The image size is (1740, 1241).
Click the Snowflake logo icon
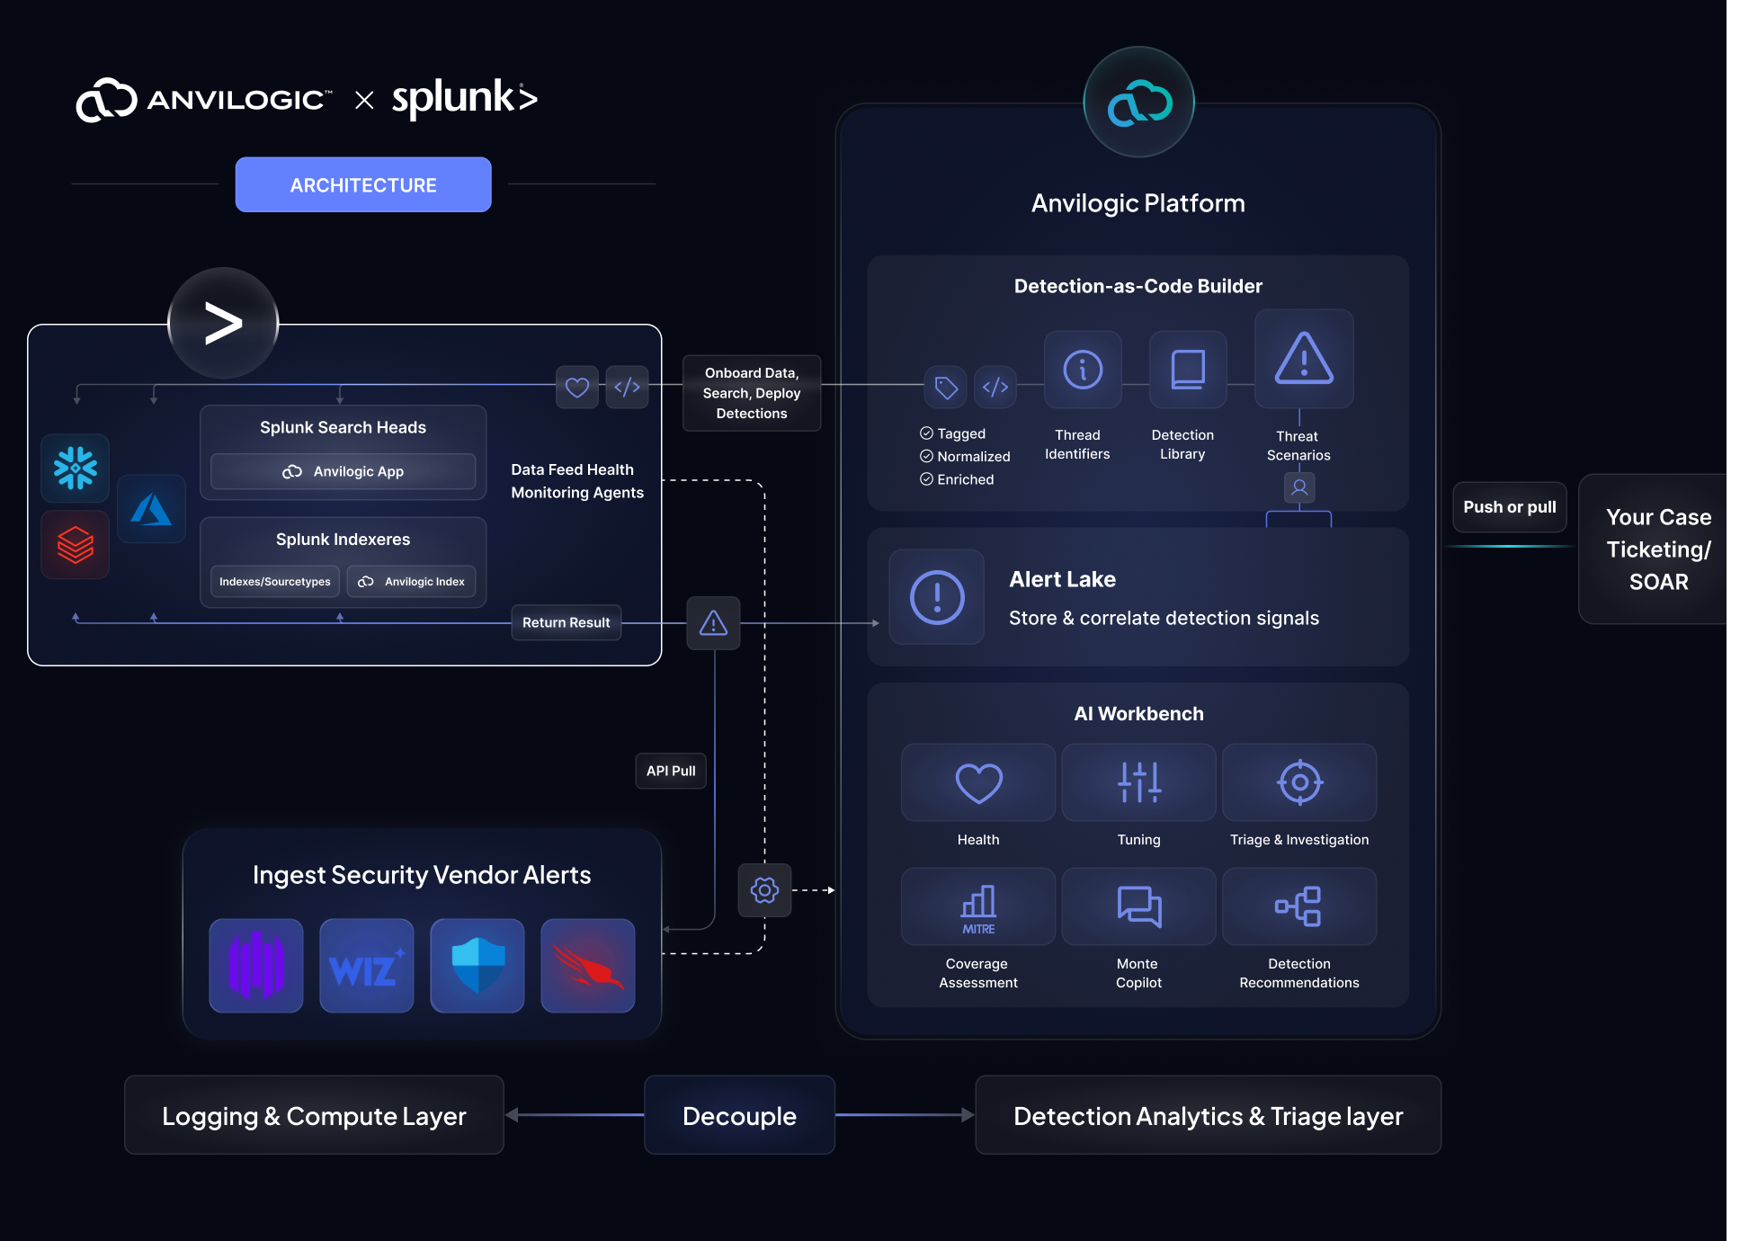click(76, 468)
